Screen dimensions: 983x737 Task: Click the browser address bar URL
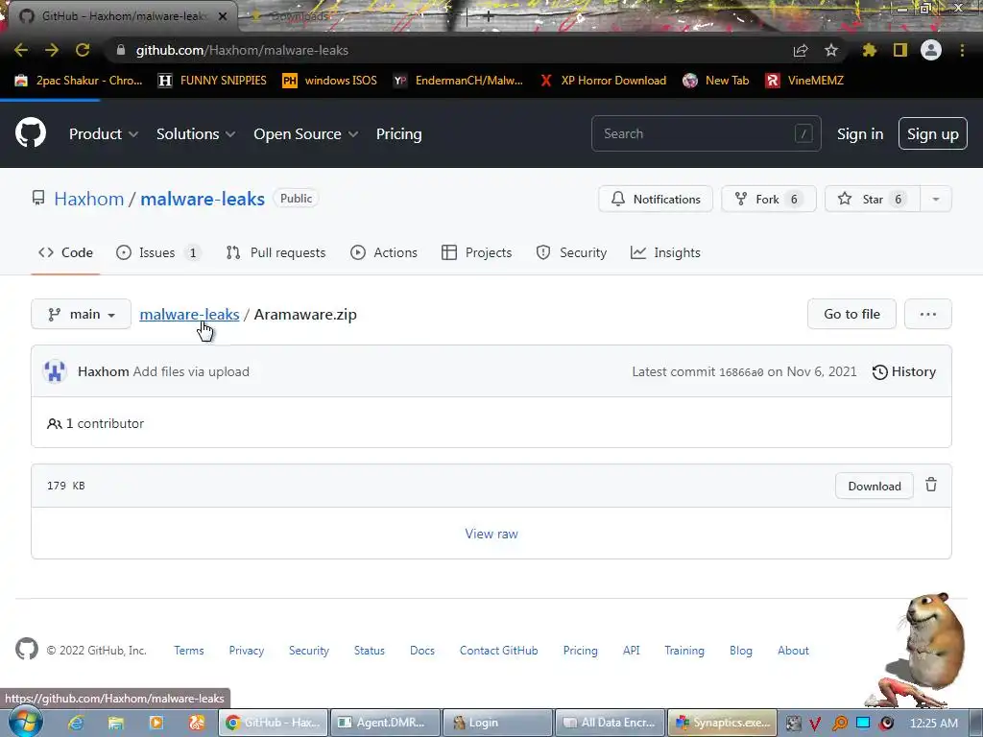point(242,50)
